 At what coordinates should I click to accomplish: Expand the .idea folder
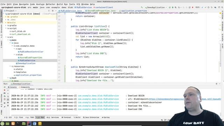6,20
